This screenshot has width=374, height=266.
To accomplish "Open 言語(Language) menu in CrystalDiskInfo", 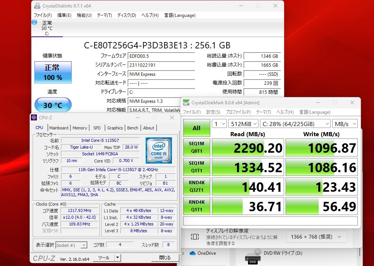I will (180, 15).
